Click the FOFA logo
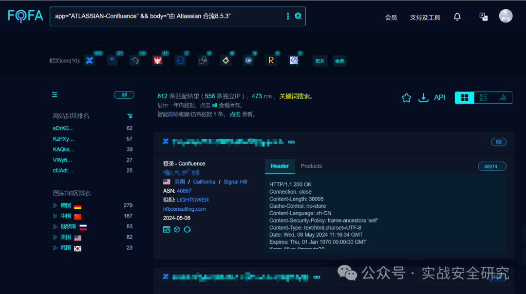The height and width of the screenshot is (294, 526). [25, 16]
